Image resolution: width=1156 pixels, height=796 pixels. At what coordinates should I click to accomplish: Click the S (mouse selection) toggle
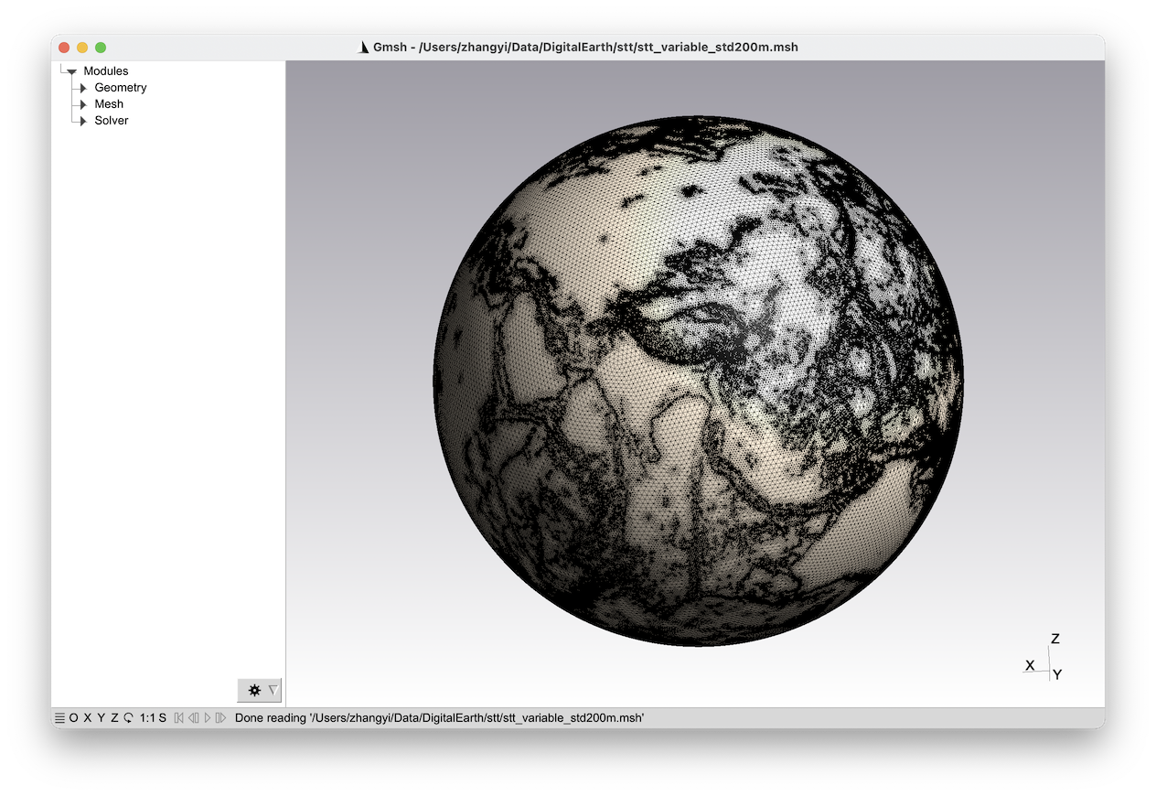click(162, 718)
